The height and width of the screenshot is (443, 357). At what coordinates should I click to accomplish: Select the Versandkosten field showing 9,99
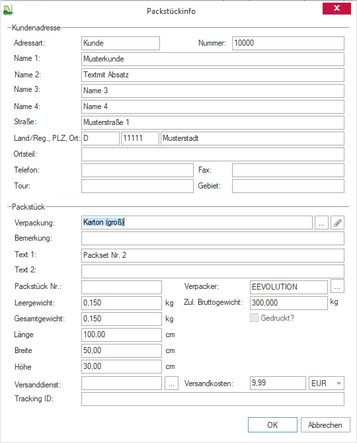click(278, 383)
